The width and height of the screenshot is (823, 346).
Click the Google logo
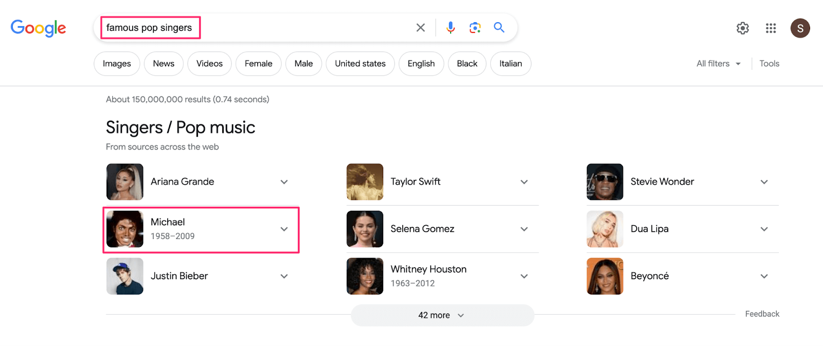38,28
